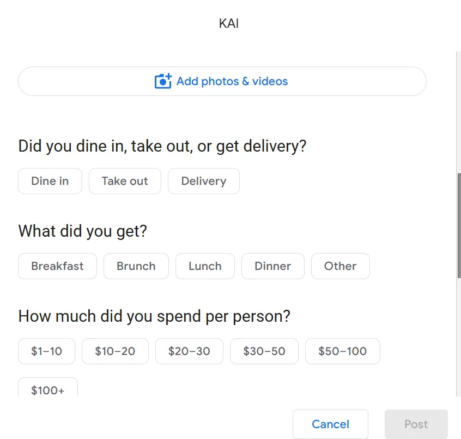Select Dinner as the meal type
The width and height of the screenshot is (461, 439).
tap(272, 266)
